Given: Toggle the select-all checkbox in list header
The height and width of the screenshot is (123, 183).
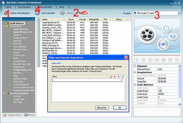Looking at the screenshot, I should click(x=39, y=19).
